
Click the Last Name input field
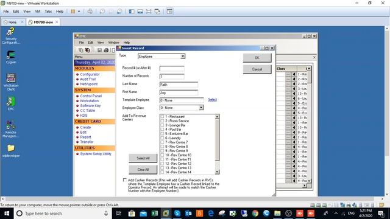tap(179, 85)
